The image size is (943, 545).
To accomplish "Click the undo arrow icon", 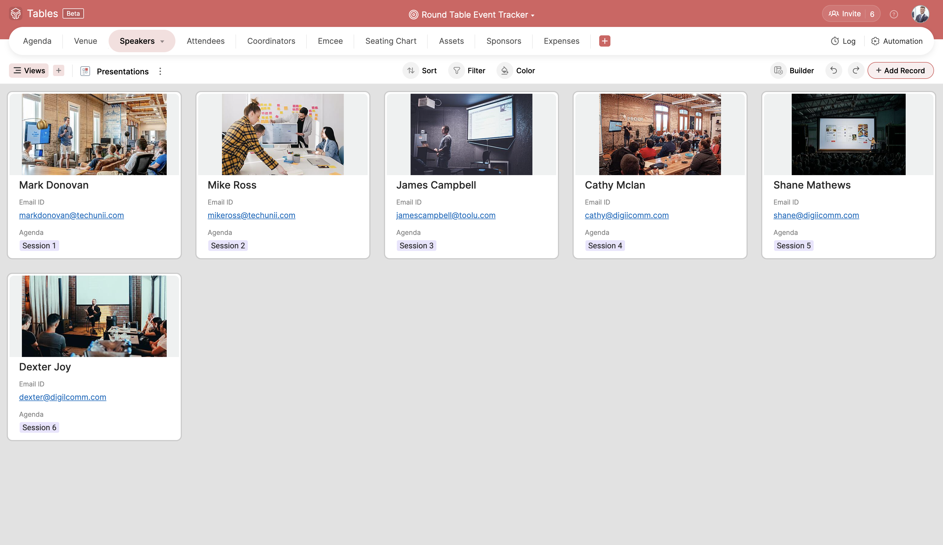I will click(833, 70).
